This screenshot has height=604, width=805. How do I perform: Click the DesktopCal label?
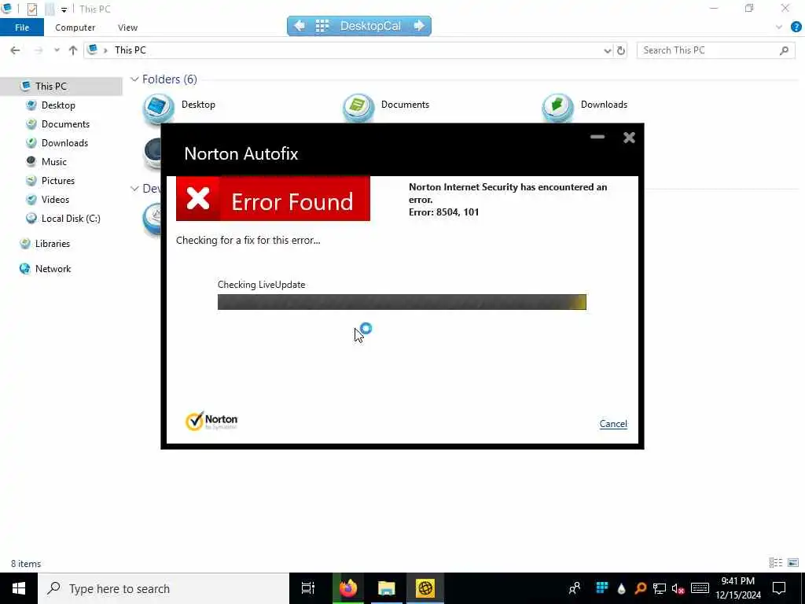[x=370, y=26]
